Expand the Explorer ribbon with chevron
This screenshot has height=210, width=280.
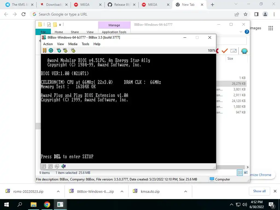pyautogui.click(x=241, y=32)
